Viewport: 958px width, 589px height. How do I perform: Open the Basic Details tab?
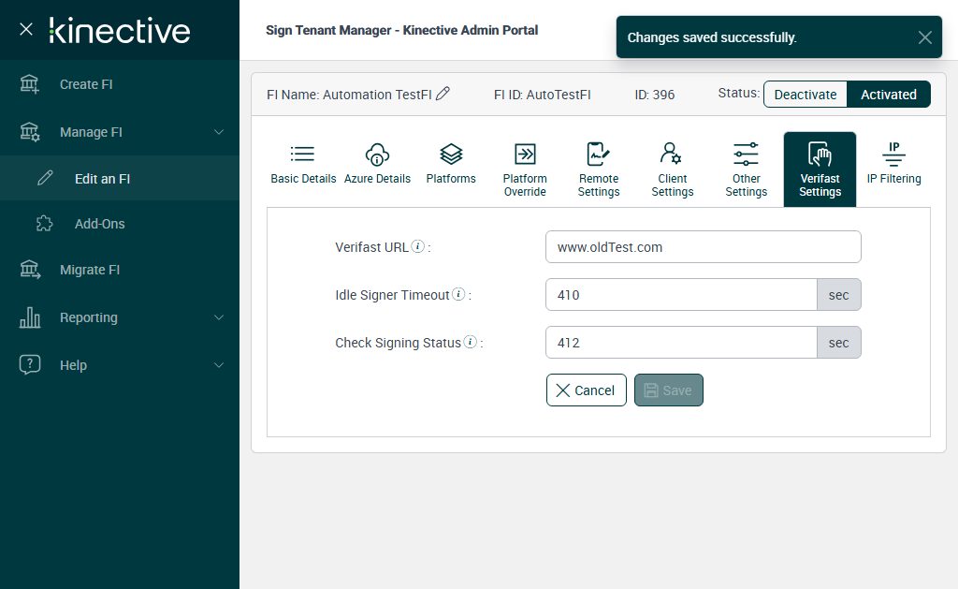(303, 165)
